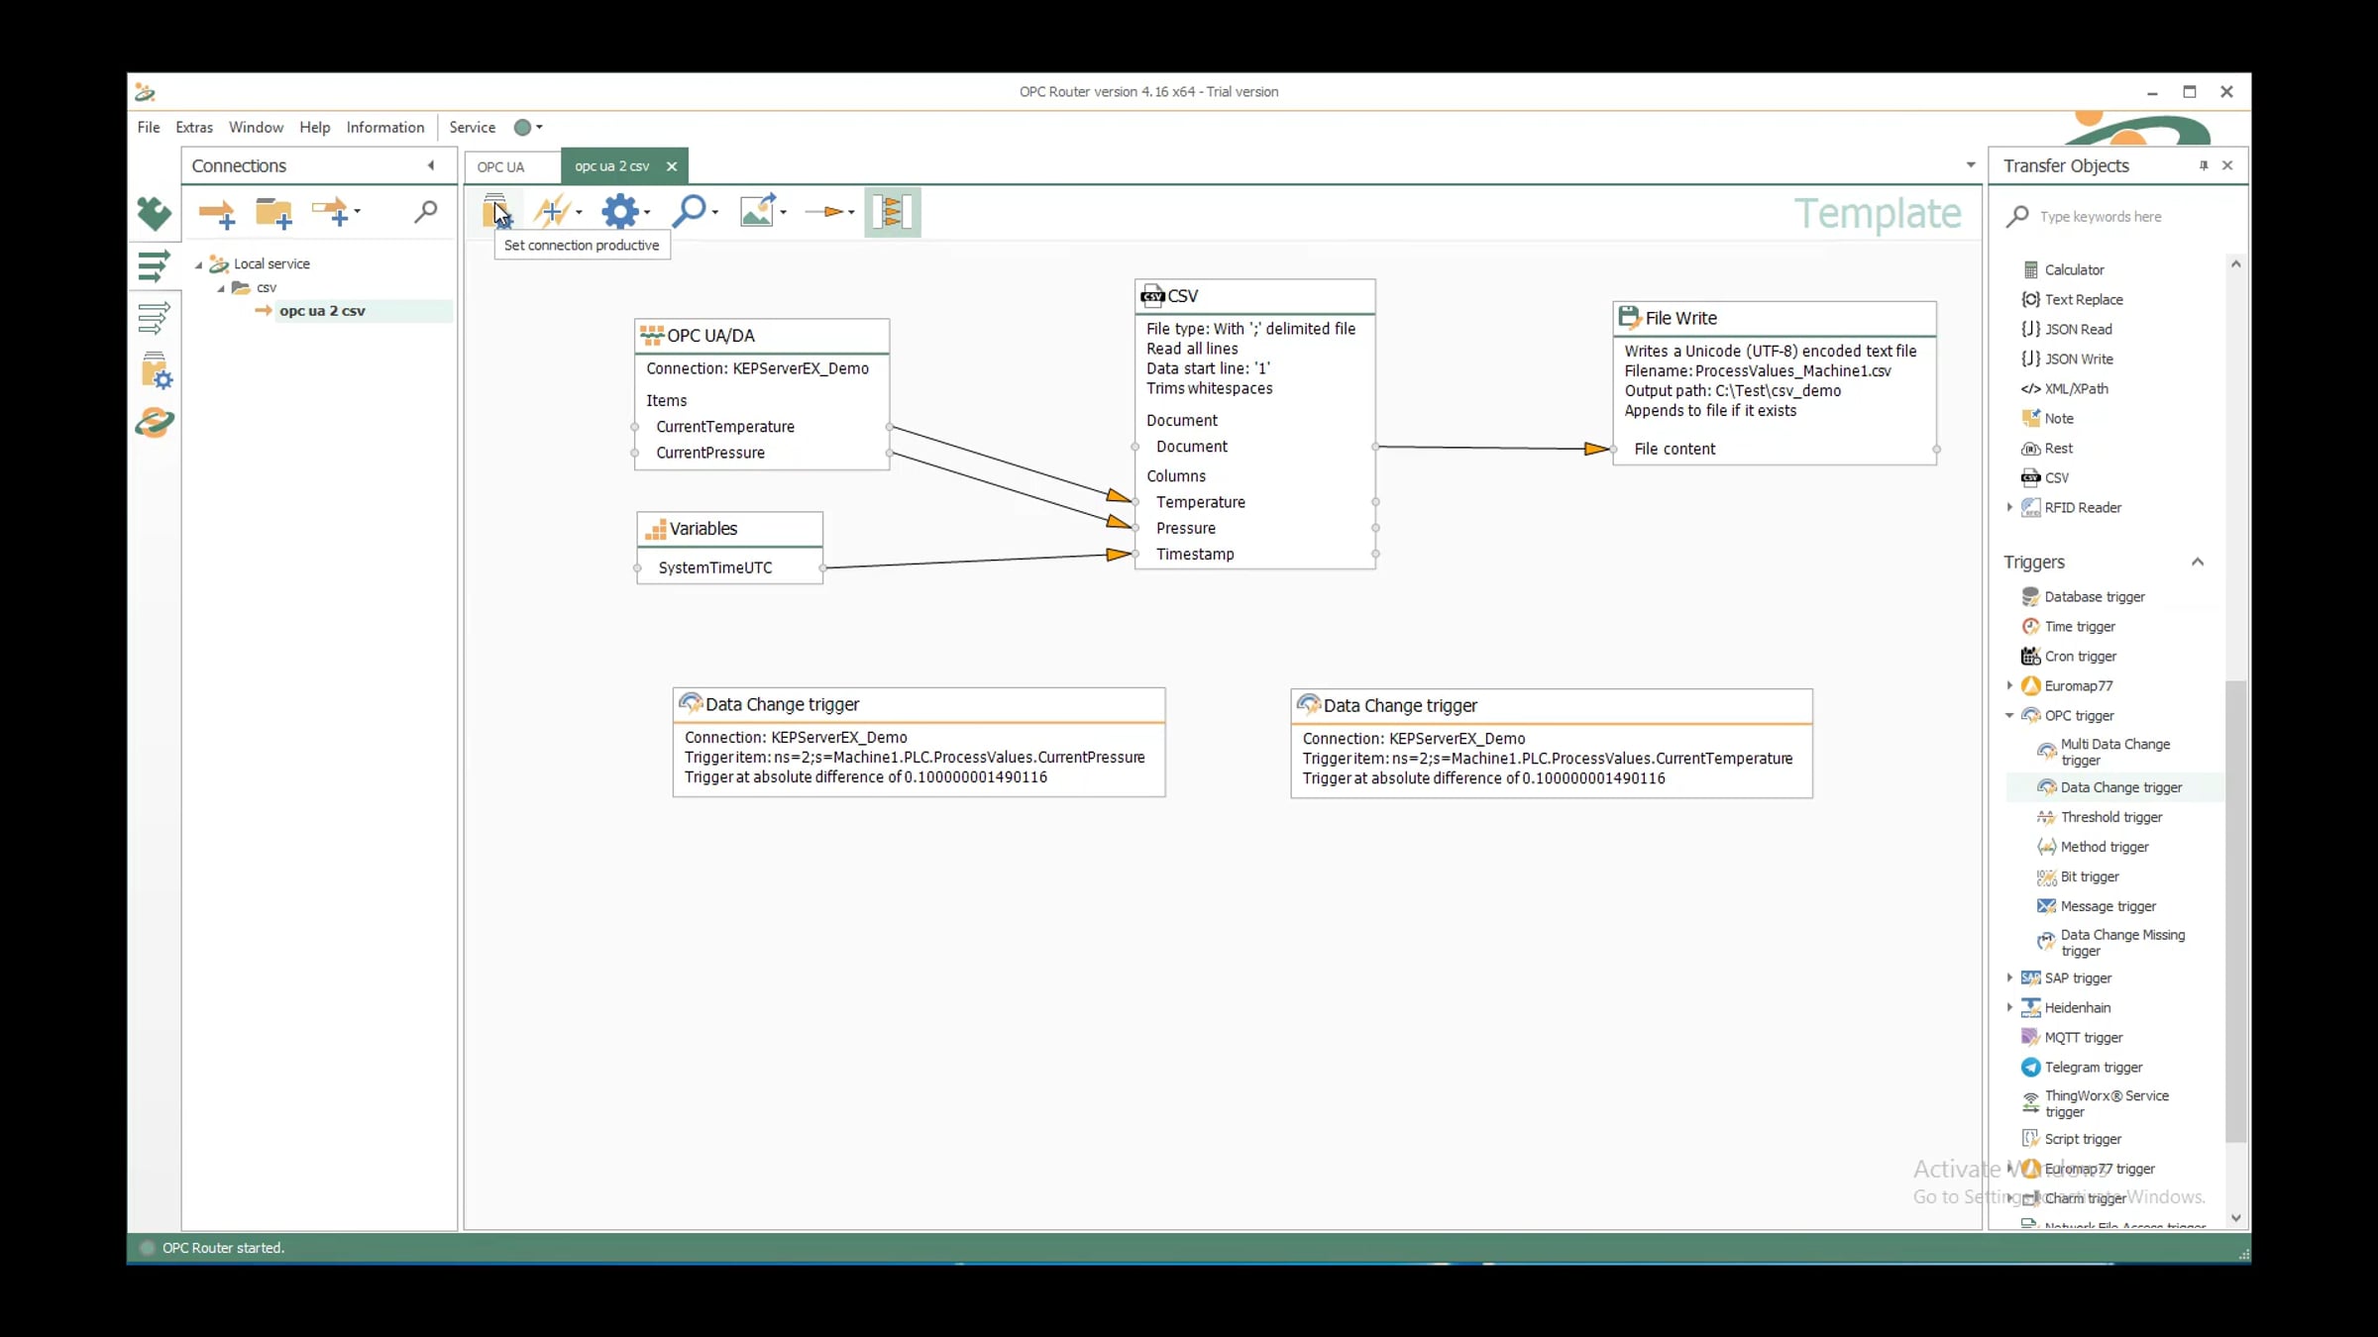Select the Cron trigger item
The width and height of the screenshot is (2378, 1337).
tap(2080, 657)
